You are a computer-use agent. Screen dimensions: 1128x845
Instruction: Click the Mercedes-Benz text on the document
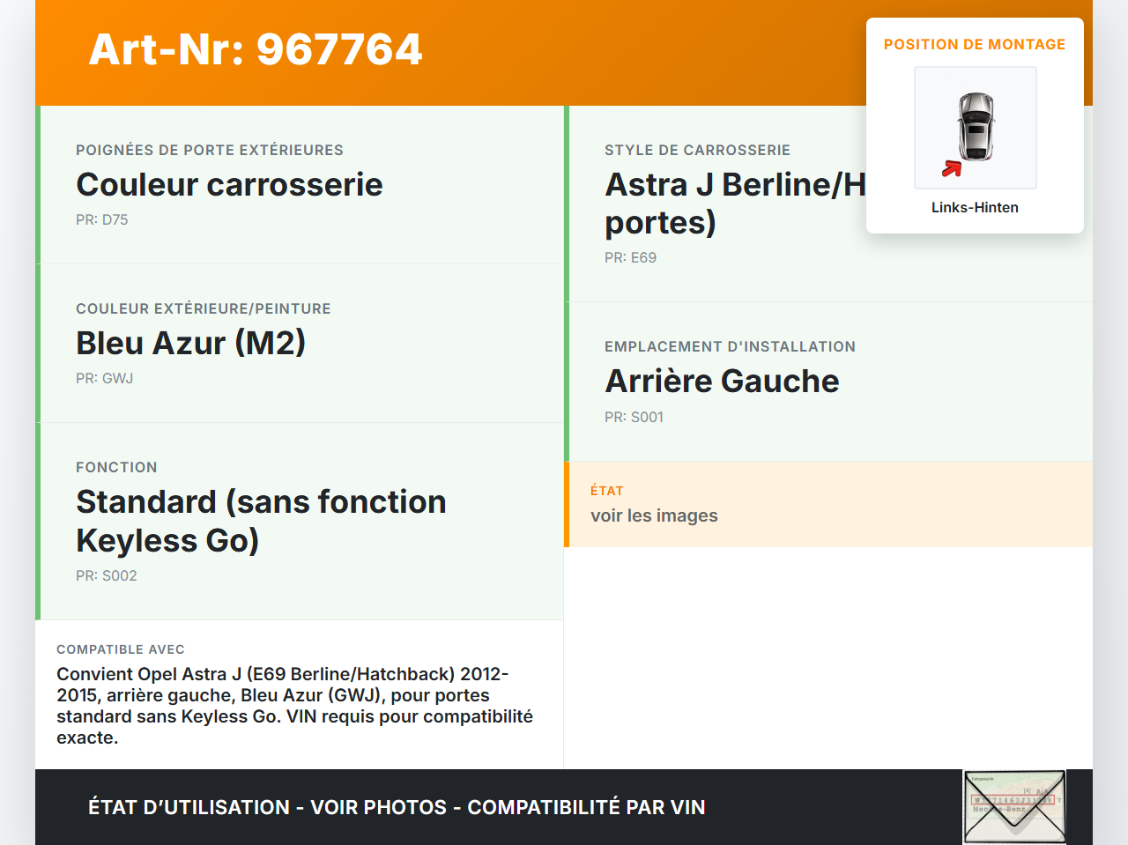point(998,809)
